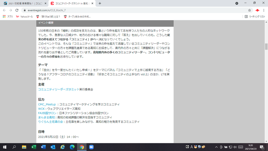Open notification center icon

pos(262,147)
